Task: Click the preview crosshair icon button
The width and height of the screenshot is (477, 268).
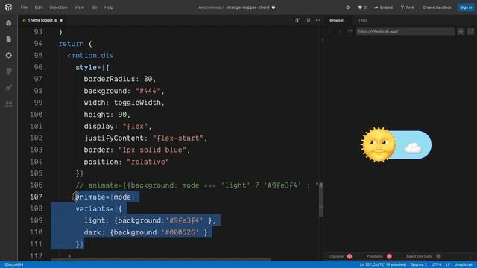Action: click(461, 31)
